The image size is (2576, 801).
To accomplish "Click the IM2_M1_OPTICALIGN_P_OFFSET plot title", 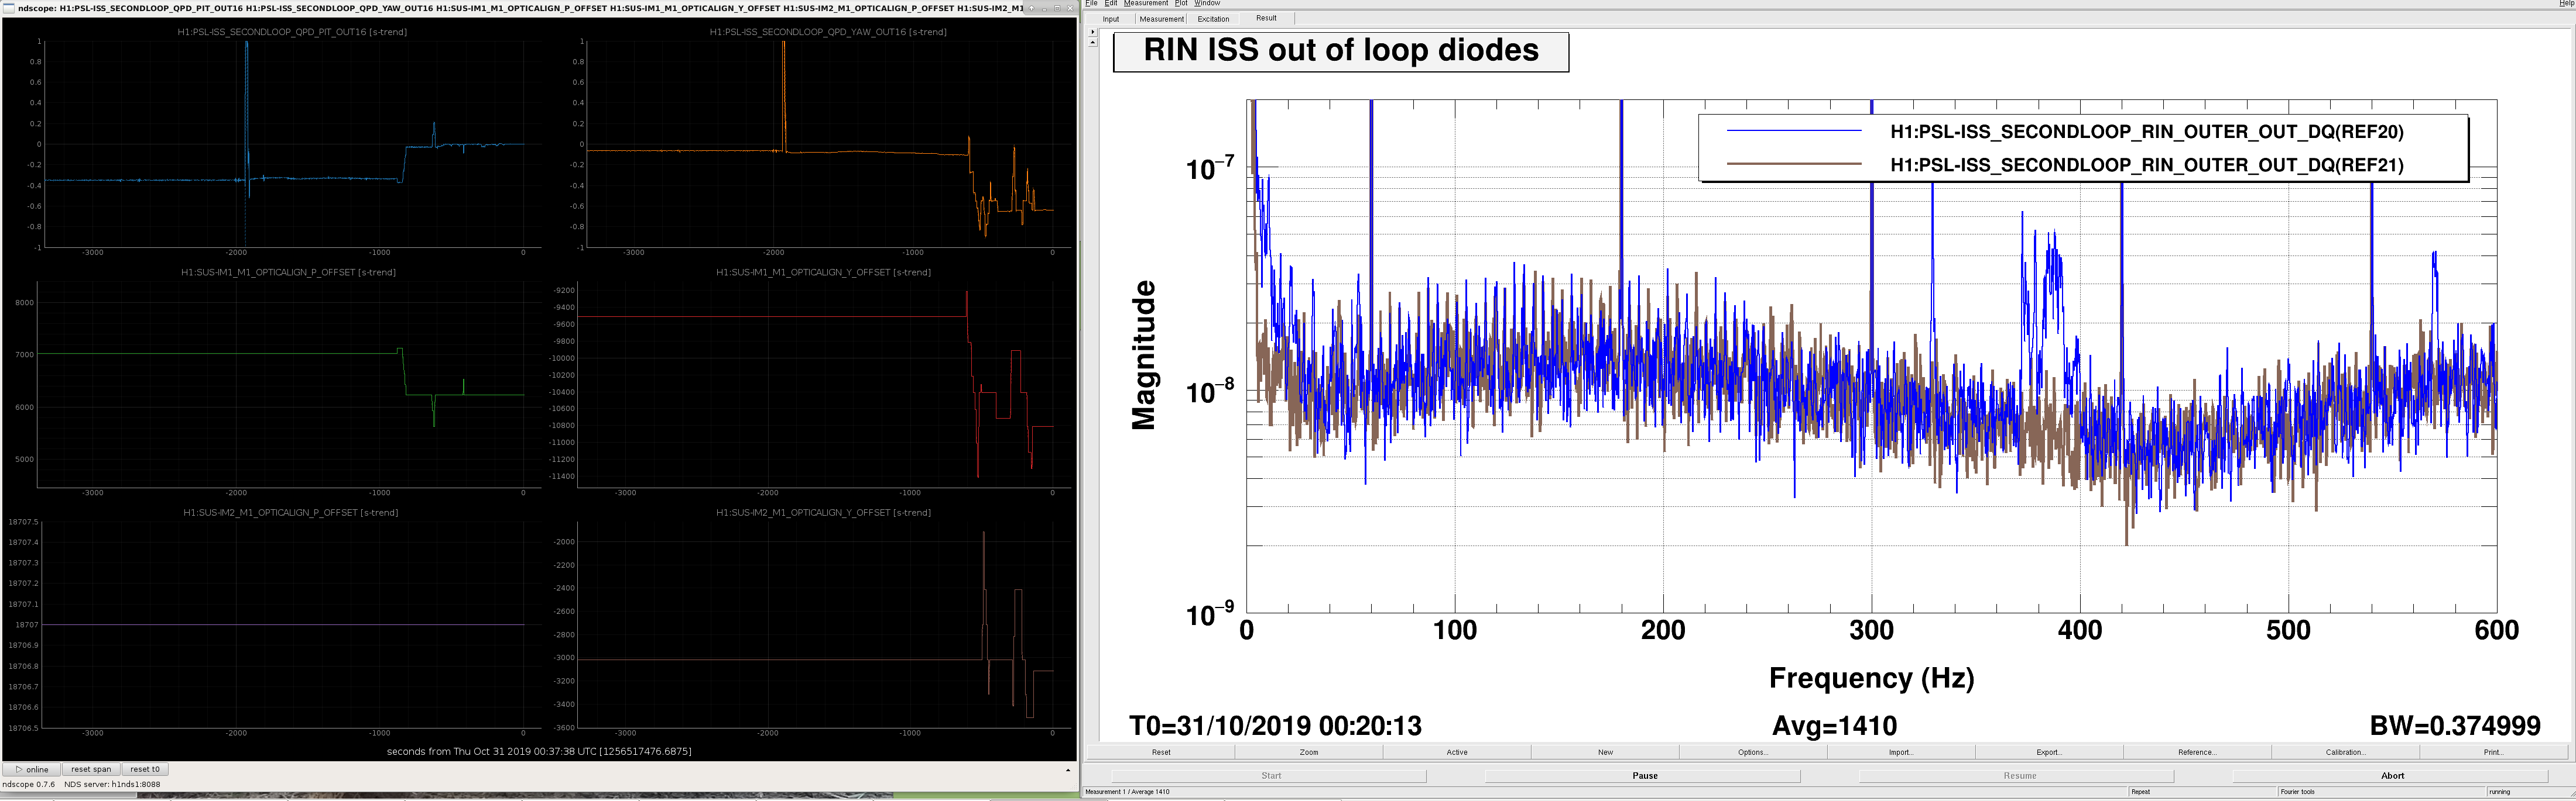I will (290, 513).
